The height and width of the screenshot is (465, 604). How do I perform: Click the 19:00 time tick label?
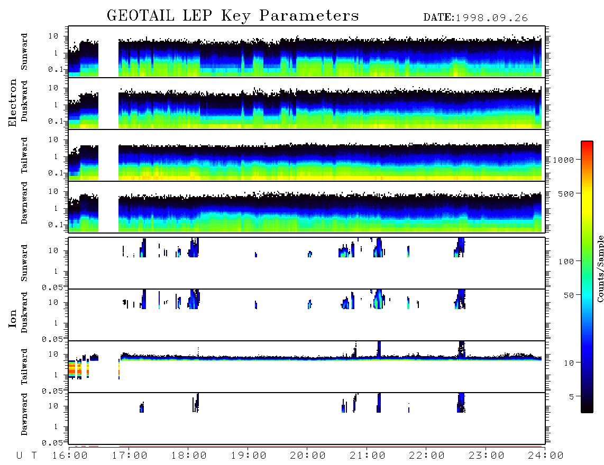(249, 456)
